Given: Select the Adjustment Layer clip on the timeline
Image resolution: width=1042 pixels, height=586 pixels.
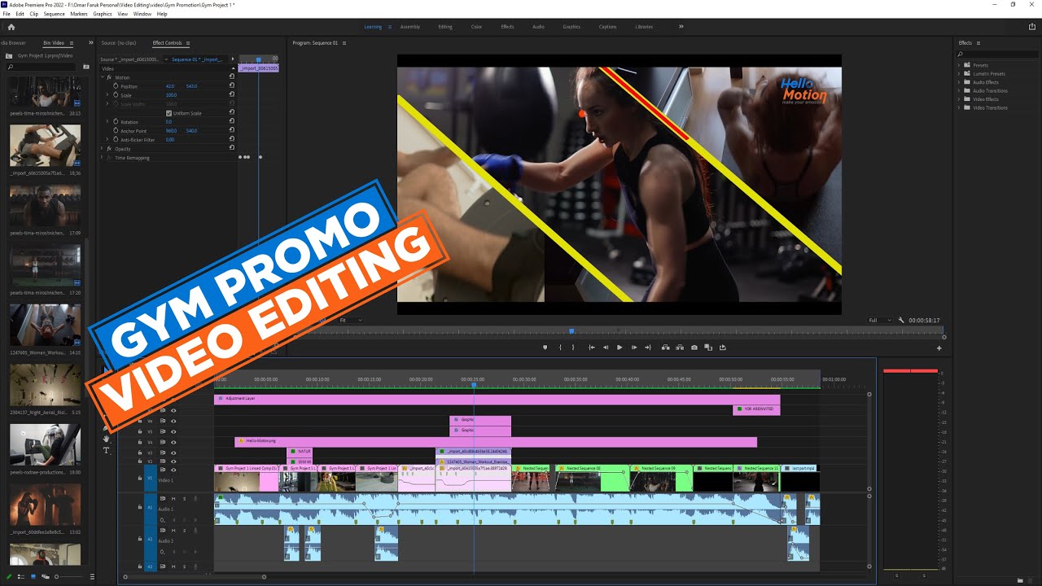Looking at the screenshot, I should (x=497, y=399).
